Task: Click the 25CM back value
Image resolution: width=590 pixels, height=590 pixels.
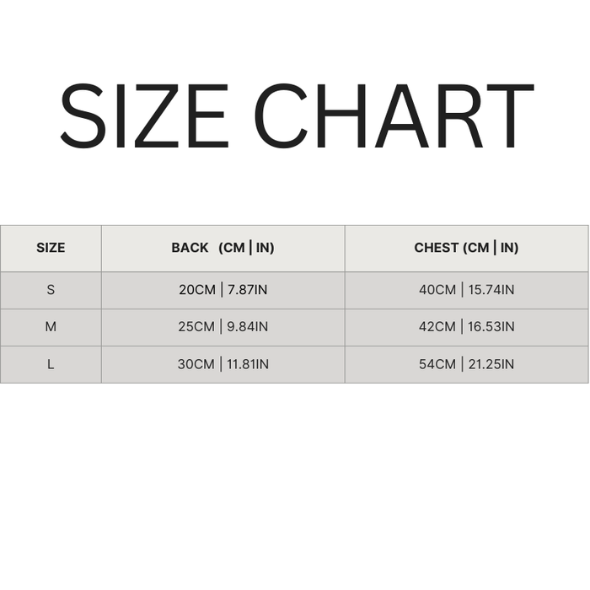Action: point(196,327)
